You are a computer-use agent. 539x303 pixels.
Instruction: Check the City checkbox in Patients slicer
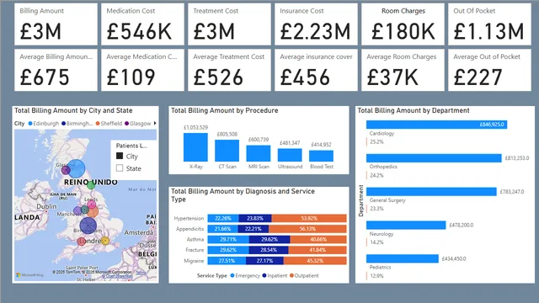120,156
